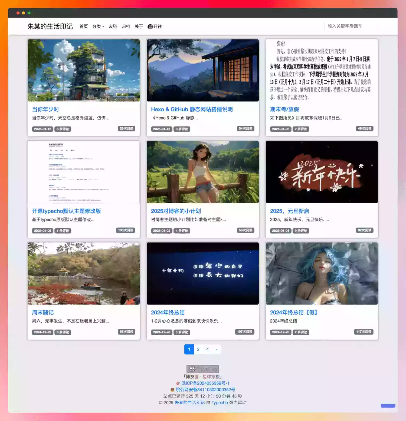Open the 归档 menu item

coord(126,26)
